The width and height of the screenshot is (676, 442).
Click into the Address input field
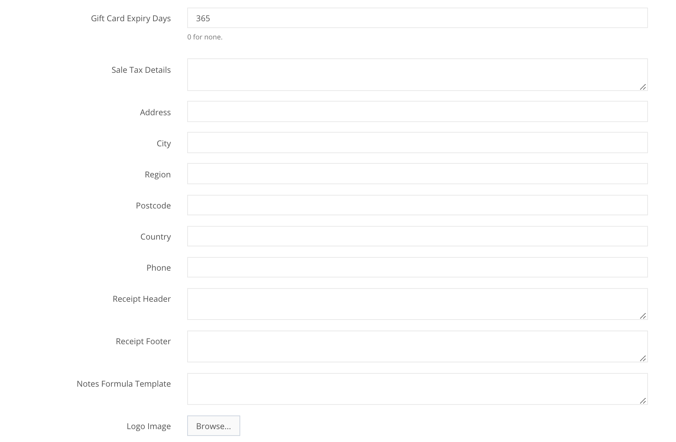pos(417,111)
